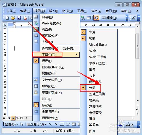Click the Select Objects pointer icon
Viewport: 142px width, 135px height.
(x=22, y=124)
